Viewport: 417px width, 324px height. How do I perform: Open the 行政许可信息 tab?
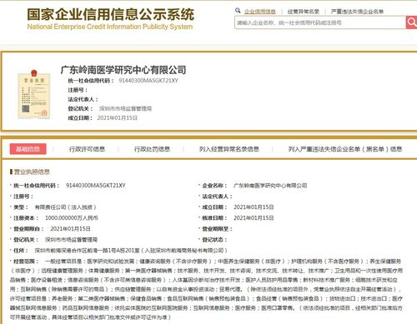pos(87,149)
